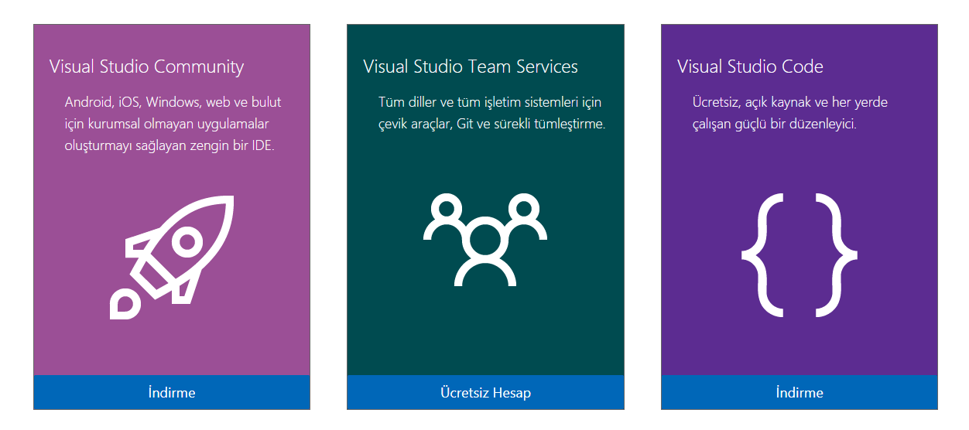Image resolution: width=969 pixels, height=430 pixels.
Task: Click the team people icon
Action: point(485,241)
